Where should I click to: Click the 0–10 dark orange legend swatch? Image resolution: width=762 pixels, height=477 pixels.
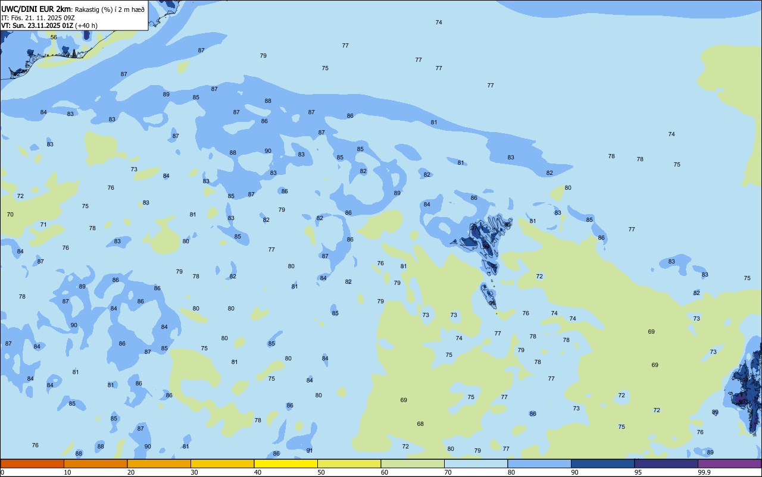32,463
